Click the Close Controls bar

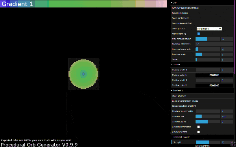coord(202,146)
